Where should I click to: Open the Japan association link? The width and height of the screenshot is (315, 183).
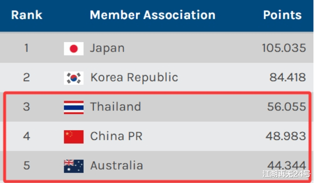tap(107, 48)
